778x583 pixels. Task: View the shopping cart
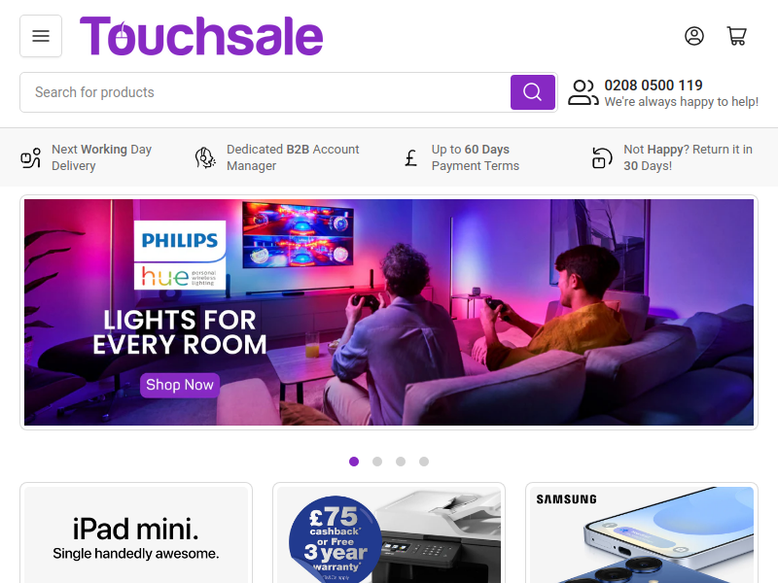pos(737,36)
